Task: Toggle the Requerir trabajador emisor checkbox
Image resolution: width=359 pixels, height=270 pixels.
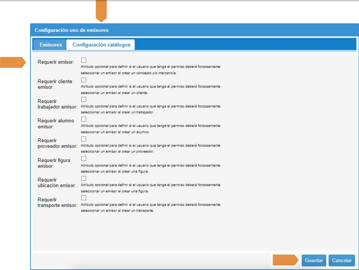Action: click(x=84, y=99)
